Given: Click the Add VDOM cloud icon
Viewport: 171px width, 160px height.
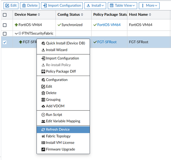Looking at the screenshot, I should pos(43,106).
